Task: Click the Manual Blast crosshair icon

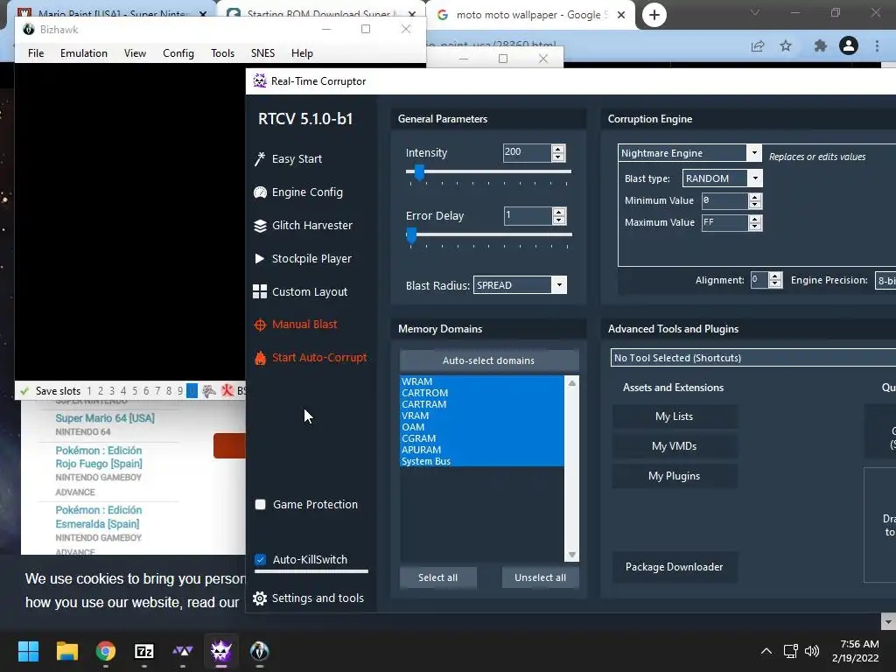Action: coord(260,325)
